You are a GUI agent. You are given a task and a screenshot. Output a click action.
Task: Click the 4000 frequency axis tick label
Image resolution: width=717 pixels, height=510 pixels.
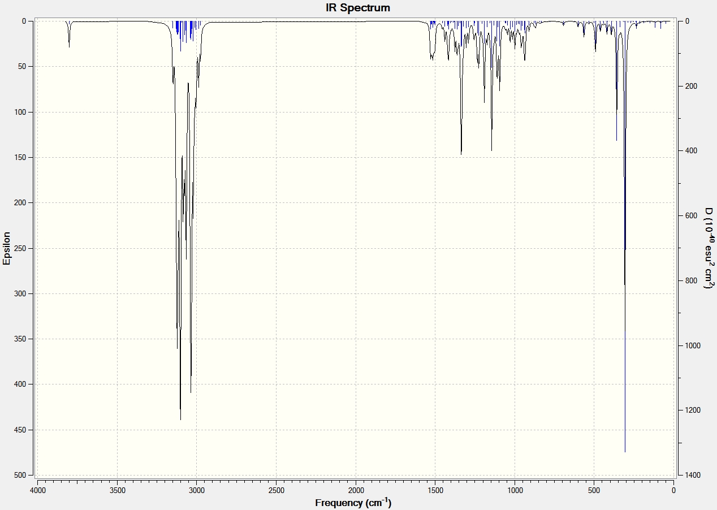click(38, 491)
